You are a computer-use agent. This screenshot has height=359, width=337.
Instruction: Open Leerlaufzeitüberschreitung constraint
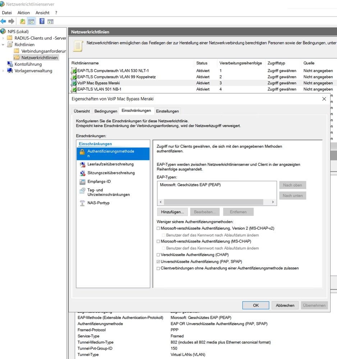110,164
